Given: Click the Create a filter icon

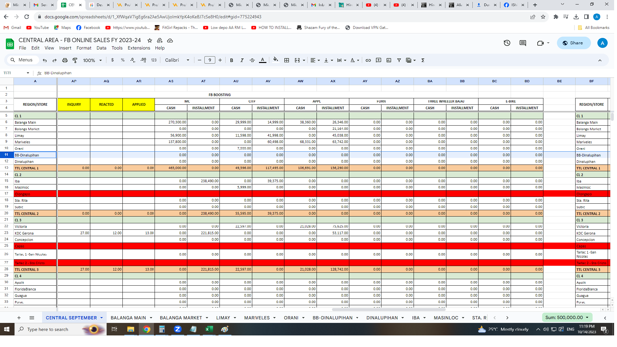Looking at the screenshot, I should [x=399, y=60].
